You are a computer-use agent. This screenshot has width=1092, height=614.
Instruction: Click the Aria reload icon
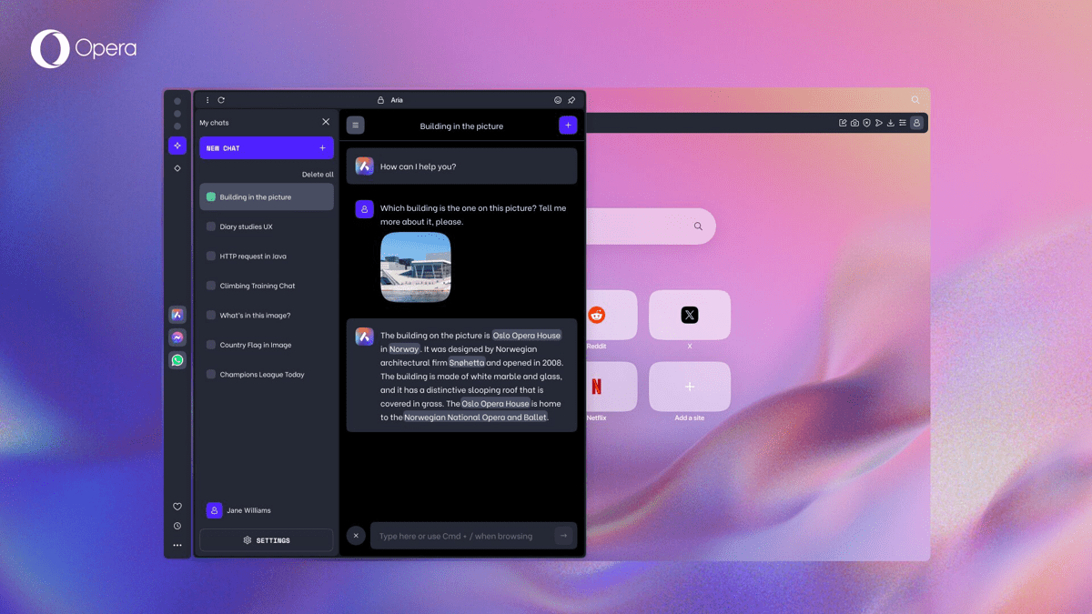[221, 100]
